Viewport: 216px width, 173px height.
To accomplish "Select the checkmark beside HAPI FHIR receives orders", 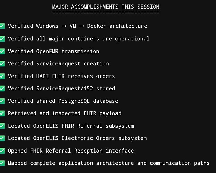I will tap(2, 76).
